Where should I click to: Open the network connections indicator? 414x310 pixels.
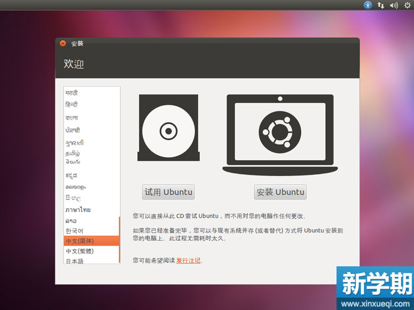click(x=380, y=5)
